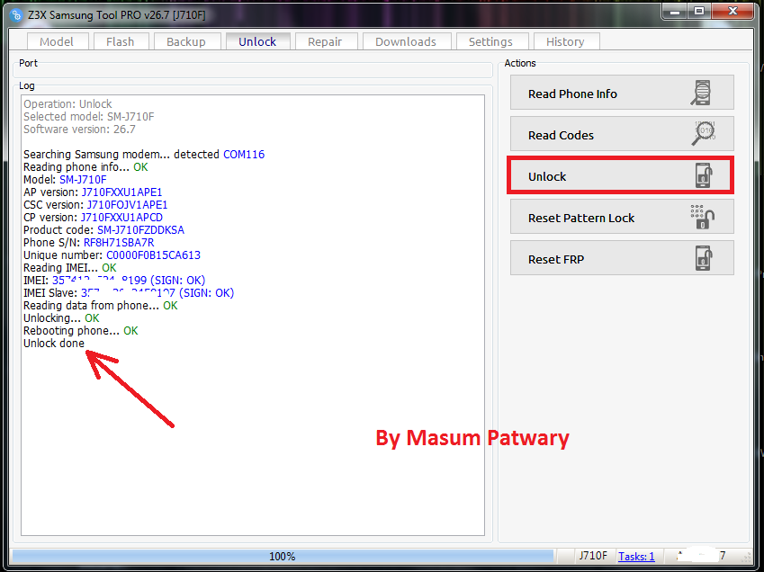Click 'Reading IMEI... OK' log line
The image size is (764, 572).
pos(70,268)
